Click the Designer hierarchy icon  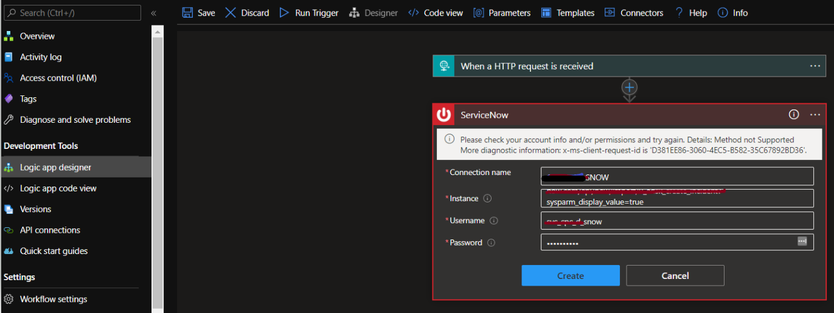click(x=354, y=13)
